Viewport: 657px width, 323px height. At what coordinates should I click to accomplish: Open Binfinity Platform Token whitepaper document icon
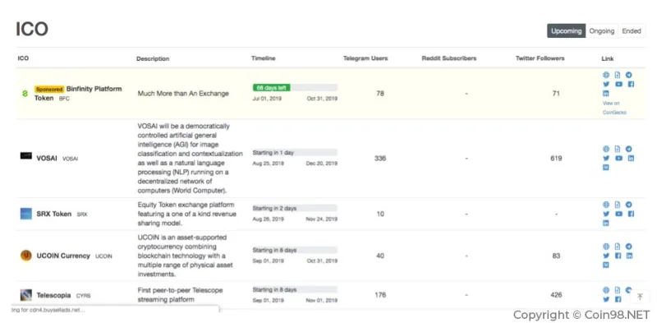[618, 75]
